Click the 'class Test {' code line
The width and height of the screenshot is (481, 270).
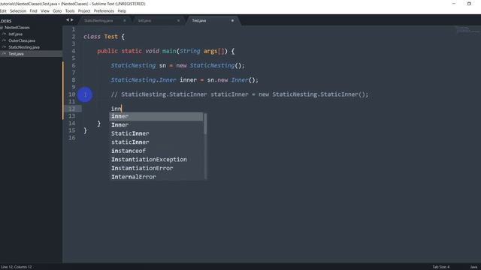[x=104, y=37]
